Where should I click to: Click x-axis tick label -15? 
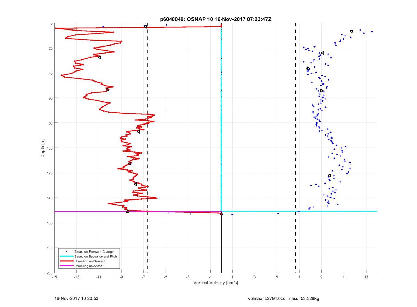pos(54,277)
